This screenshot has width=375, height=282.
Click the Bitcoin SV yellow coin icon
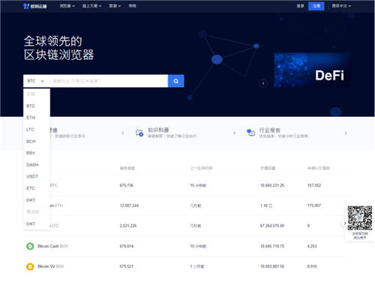pyautogui.click(x=30, y=266)
